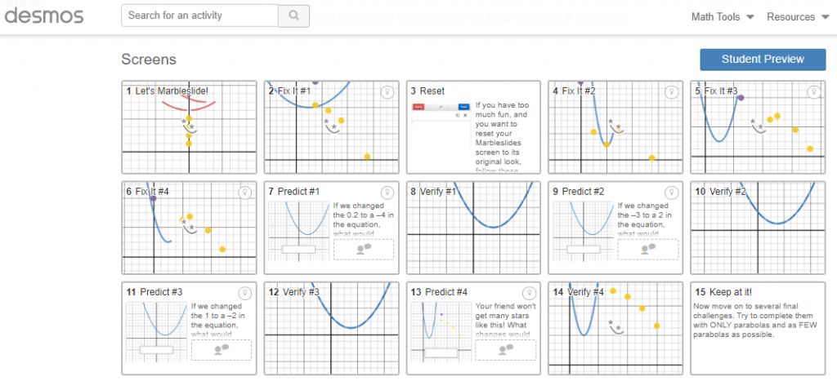This screenshot has width=837, height=381.
Task: Click lightbulb tip icon on Fix It #4
Action: coord(245,193)
